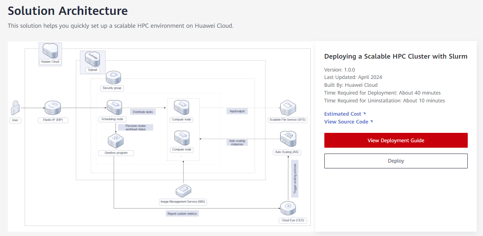The height and width of the screenshot is (236, 483).
Task: Click the Subnet icon
Action: (93, 59)
